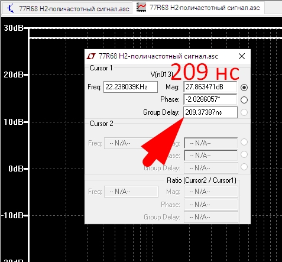The width and height of the screenshot is (282, 262).
Task: Select Cursor 2 Phase radio button
Action: 244,154
